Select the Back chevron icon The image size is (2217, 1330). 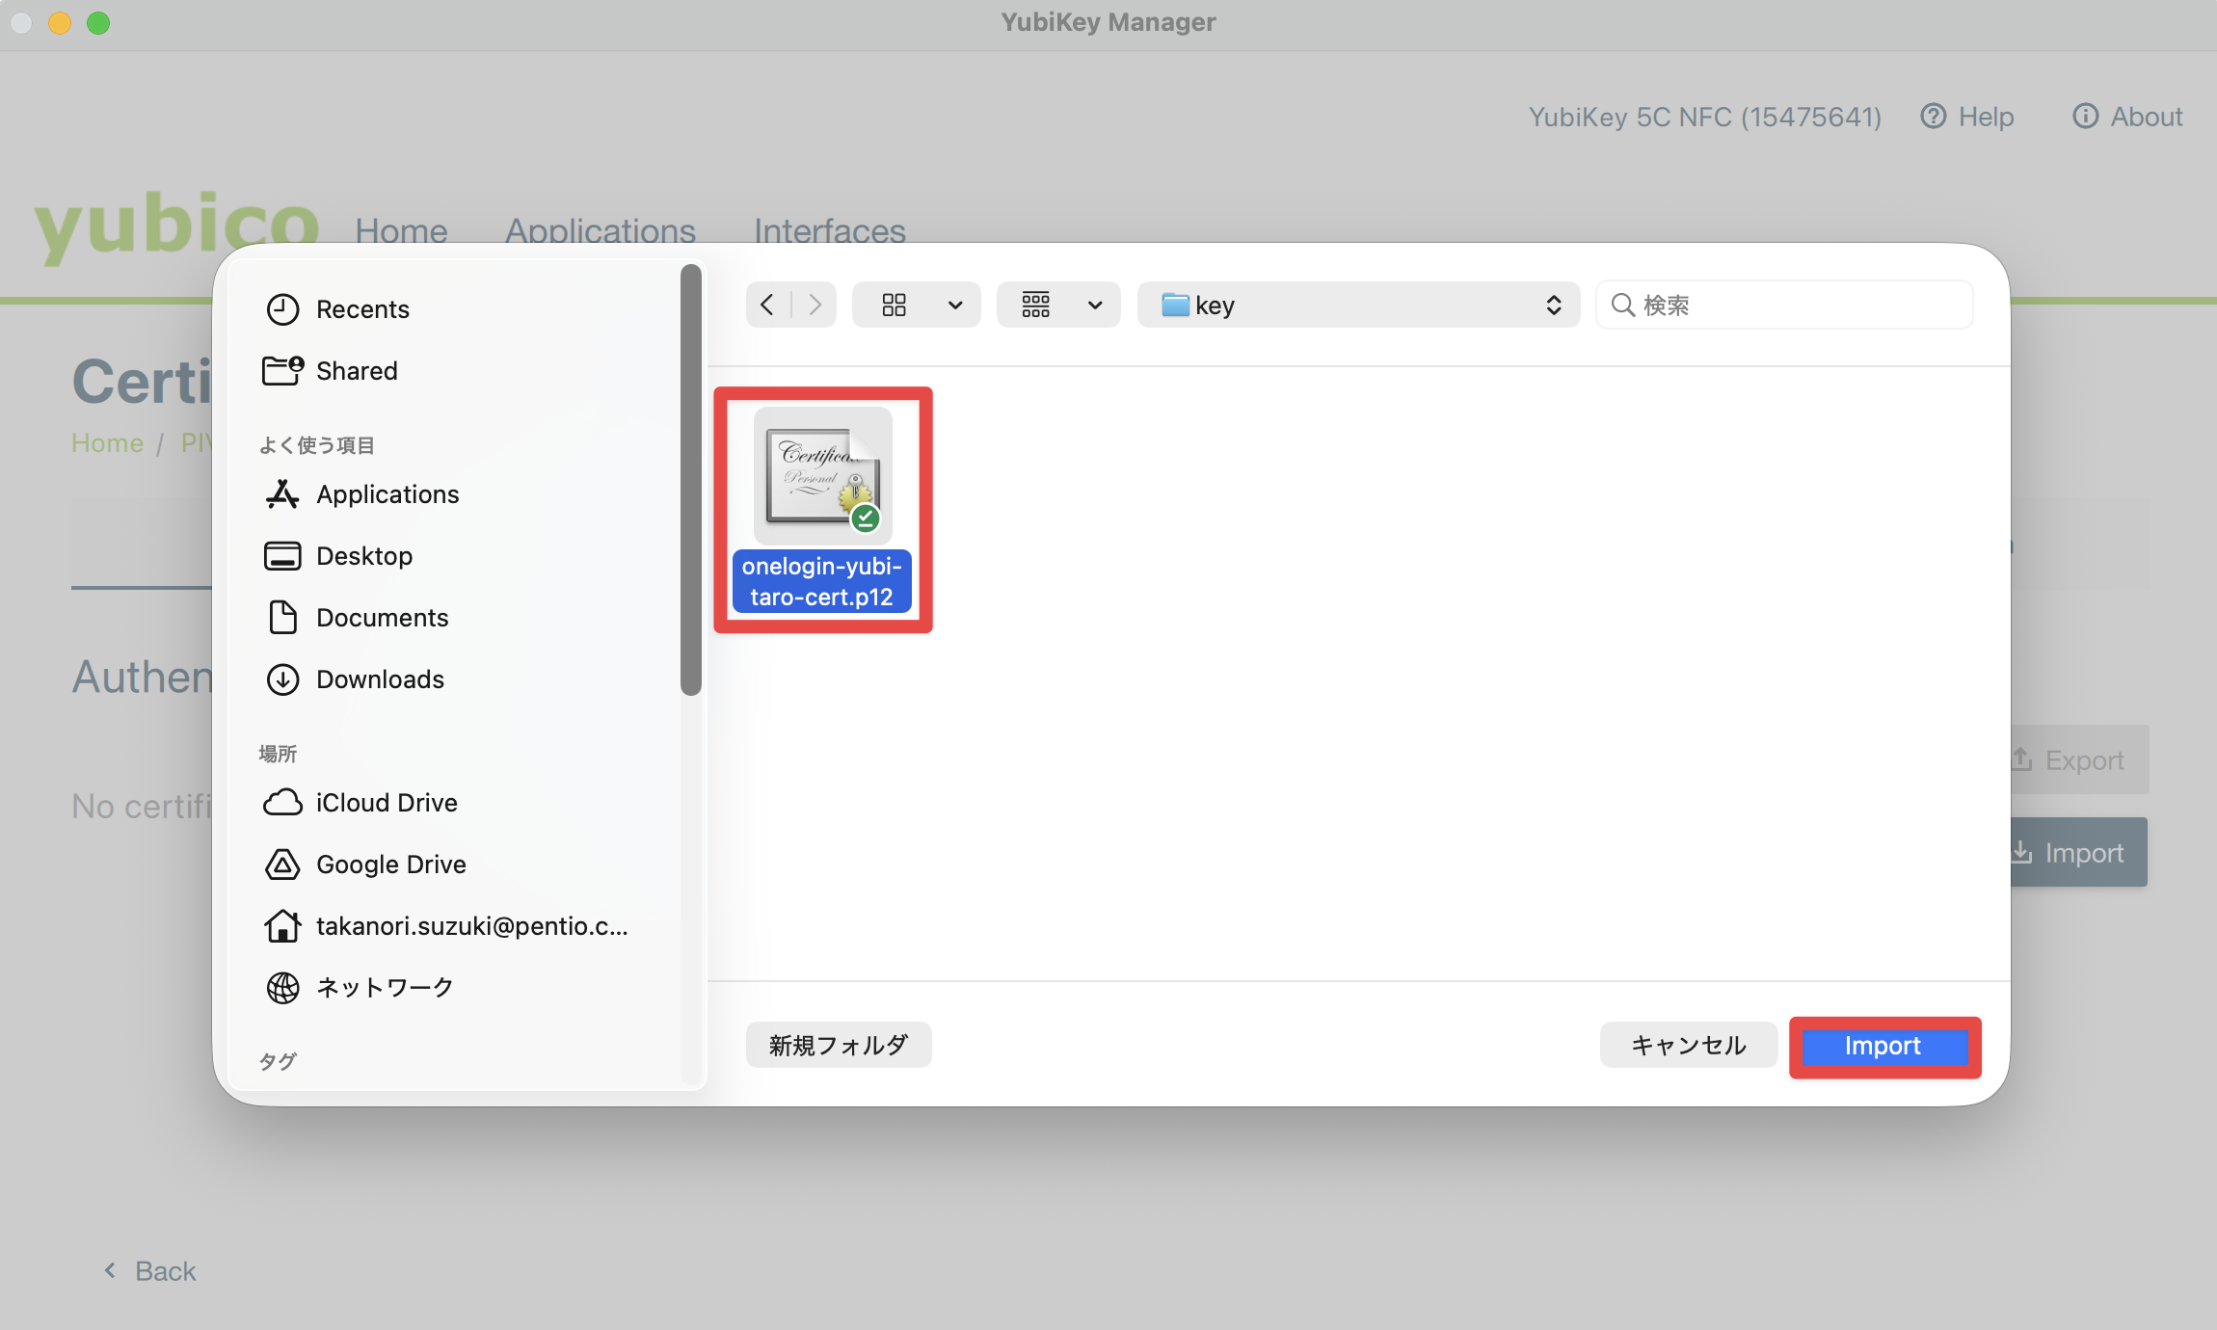coord(110,1270)
